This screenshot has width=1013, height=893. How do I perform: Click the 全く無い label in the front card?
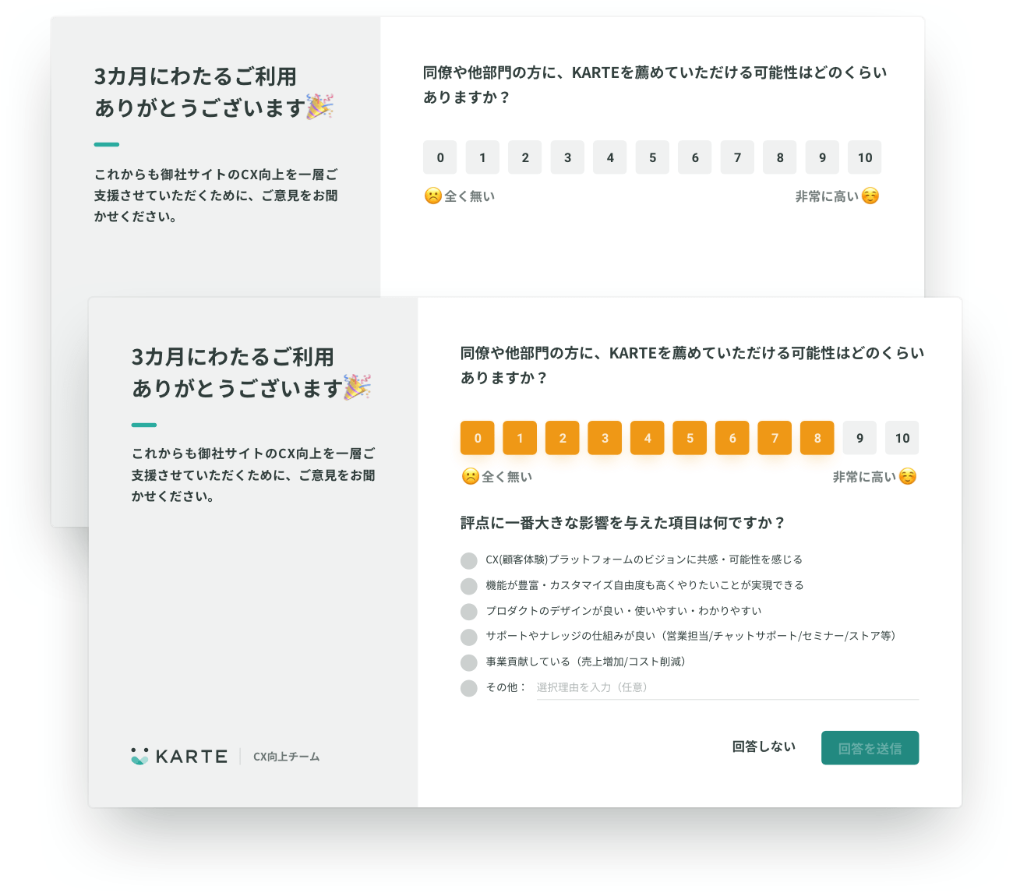point(507,477)
